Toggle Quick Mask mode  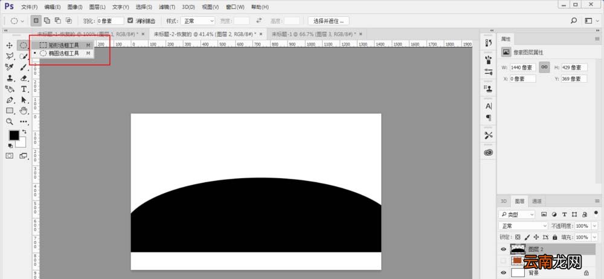[x=10, y=156]
